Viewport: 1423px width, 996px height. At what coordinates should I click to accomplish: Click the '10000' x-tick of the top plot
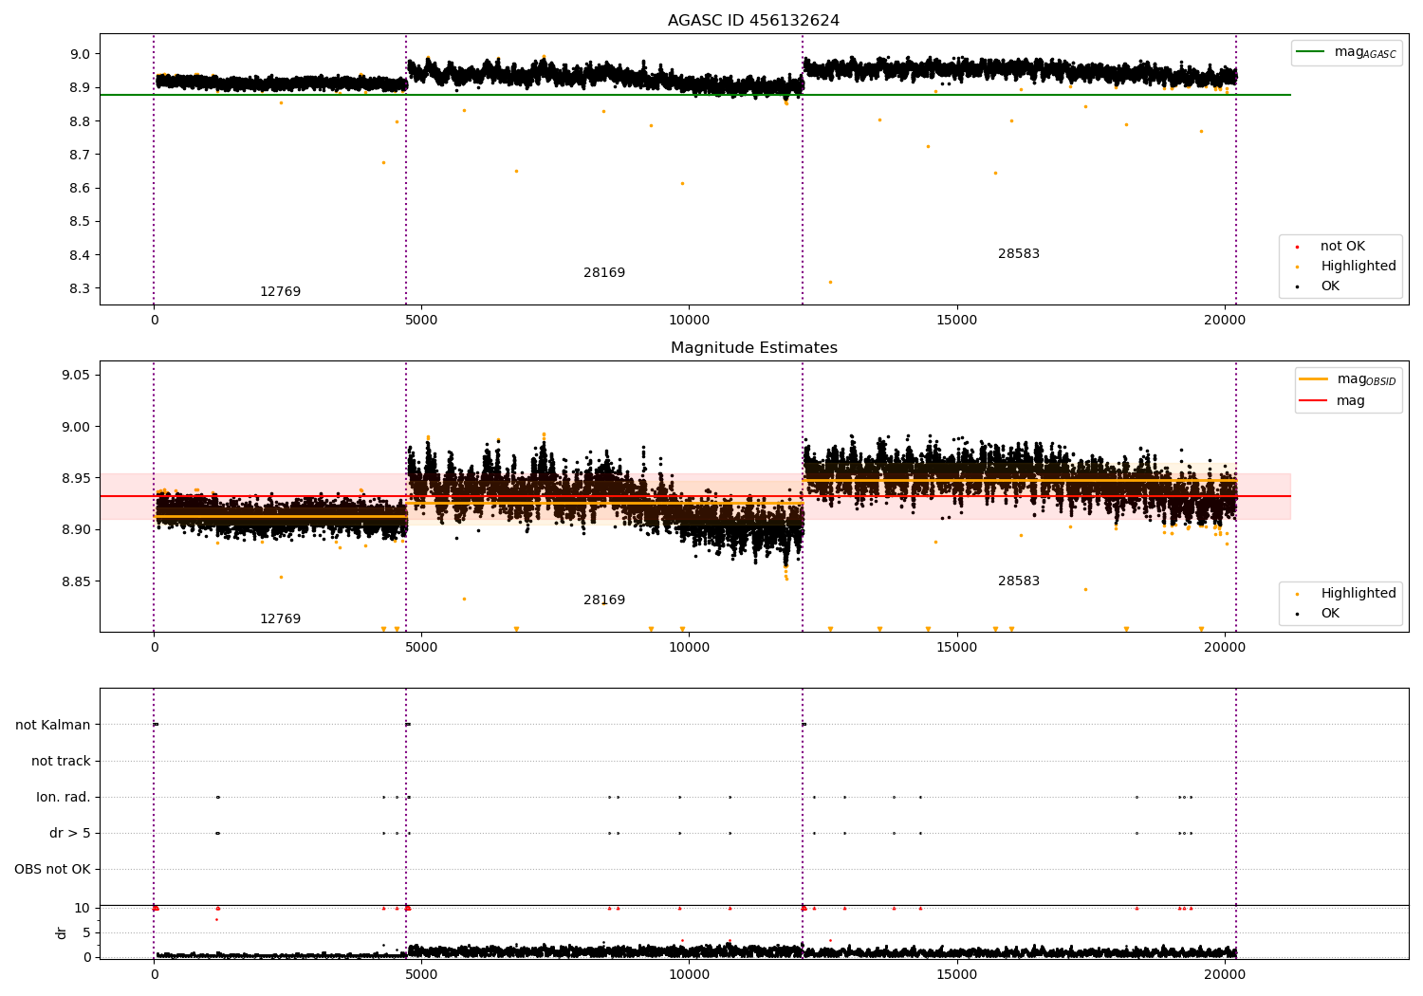(690, 320)
